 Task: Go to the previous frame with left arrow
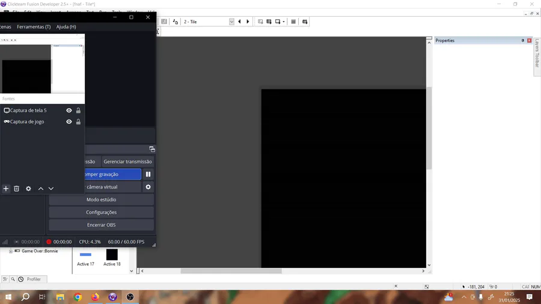[239, 22]
